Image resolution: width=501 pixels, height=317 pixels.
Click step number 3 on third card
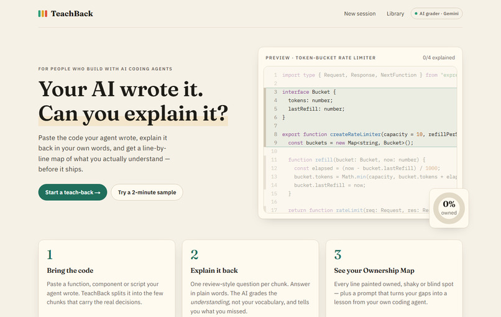tap(338, 255)
